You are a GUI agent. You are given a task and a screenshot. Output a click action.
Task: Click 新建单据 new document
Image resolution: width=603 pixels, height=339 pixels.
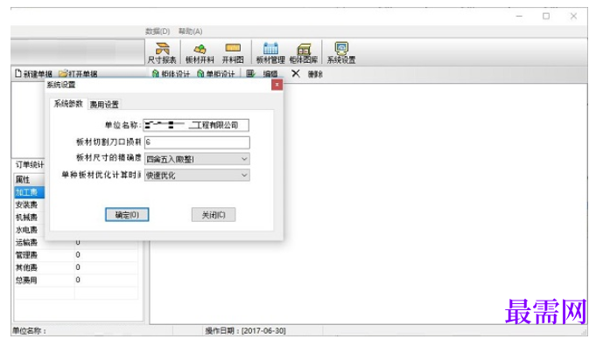pyautogui.click(x=33, y=73)
